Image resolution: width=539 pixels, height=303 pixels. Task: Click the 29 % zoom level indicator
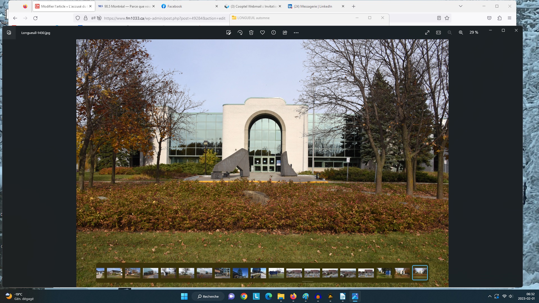tap(474, 33)
